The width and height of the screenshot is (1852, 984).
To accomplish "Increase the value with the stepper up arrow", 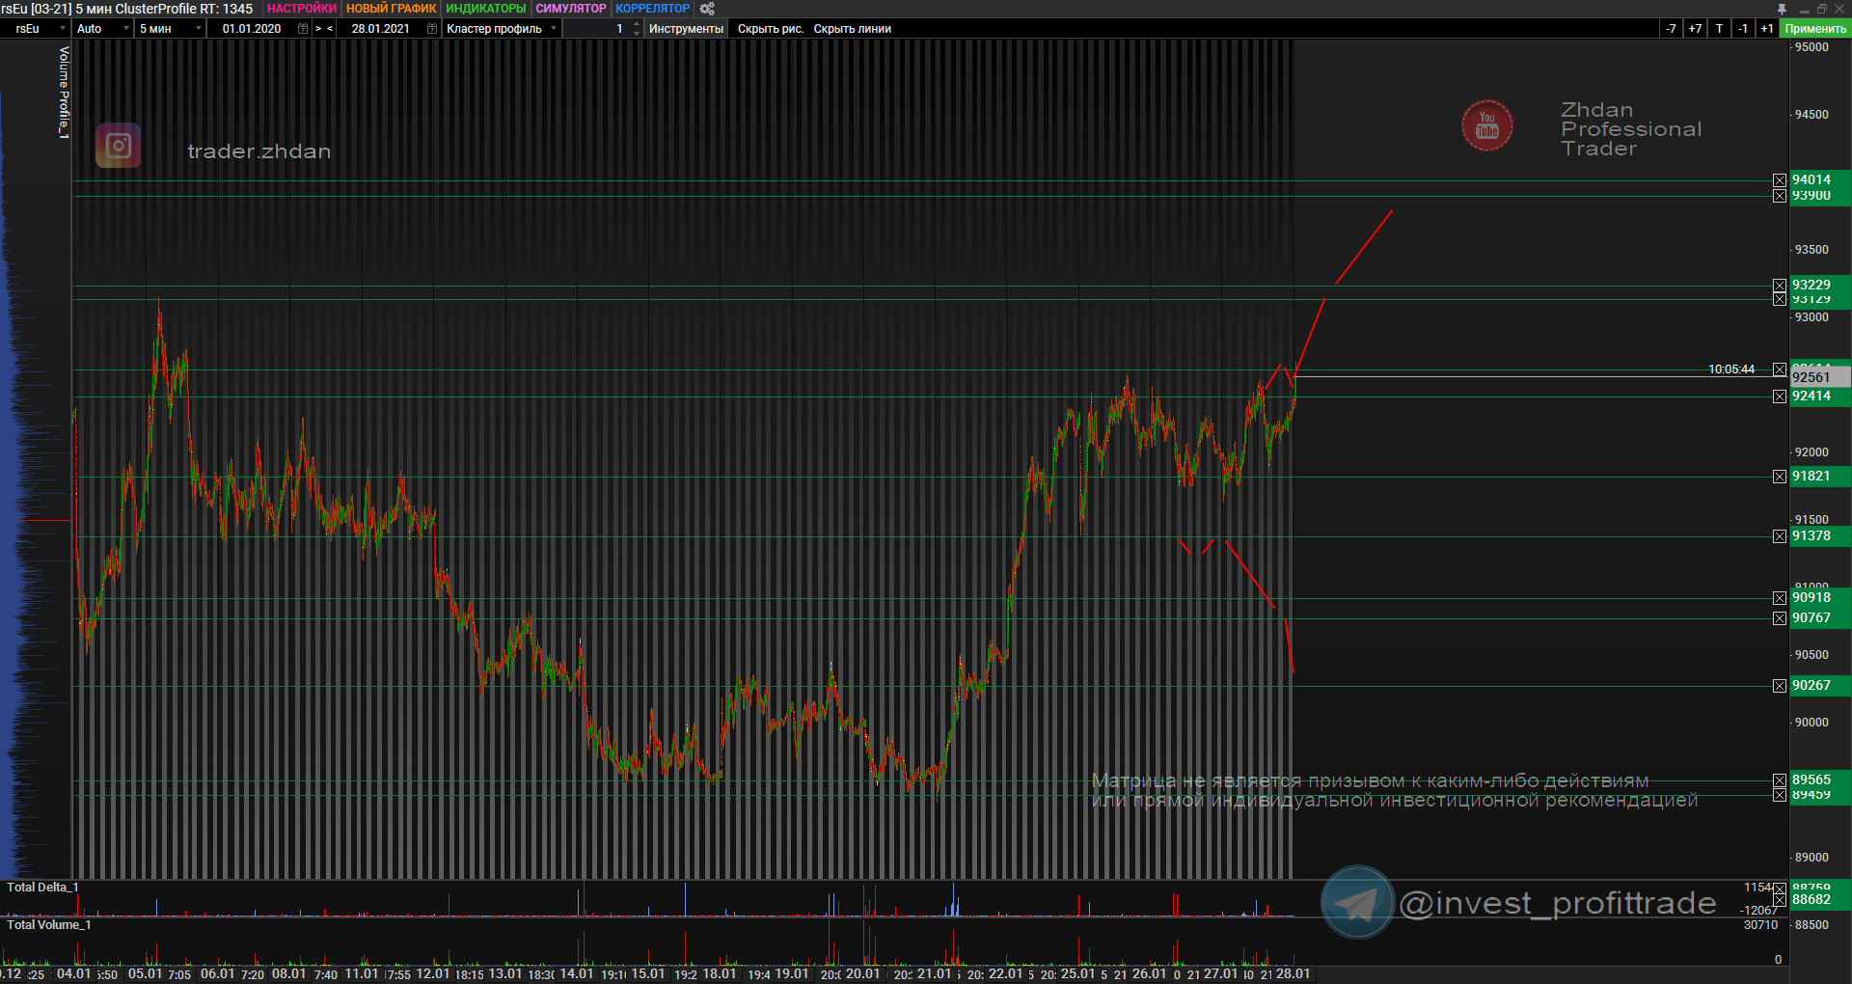I will click(x=637, y=24).
